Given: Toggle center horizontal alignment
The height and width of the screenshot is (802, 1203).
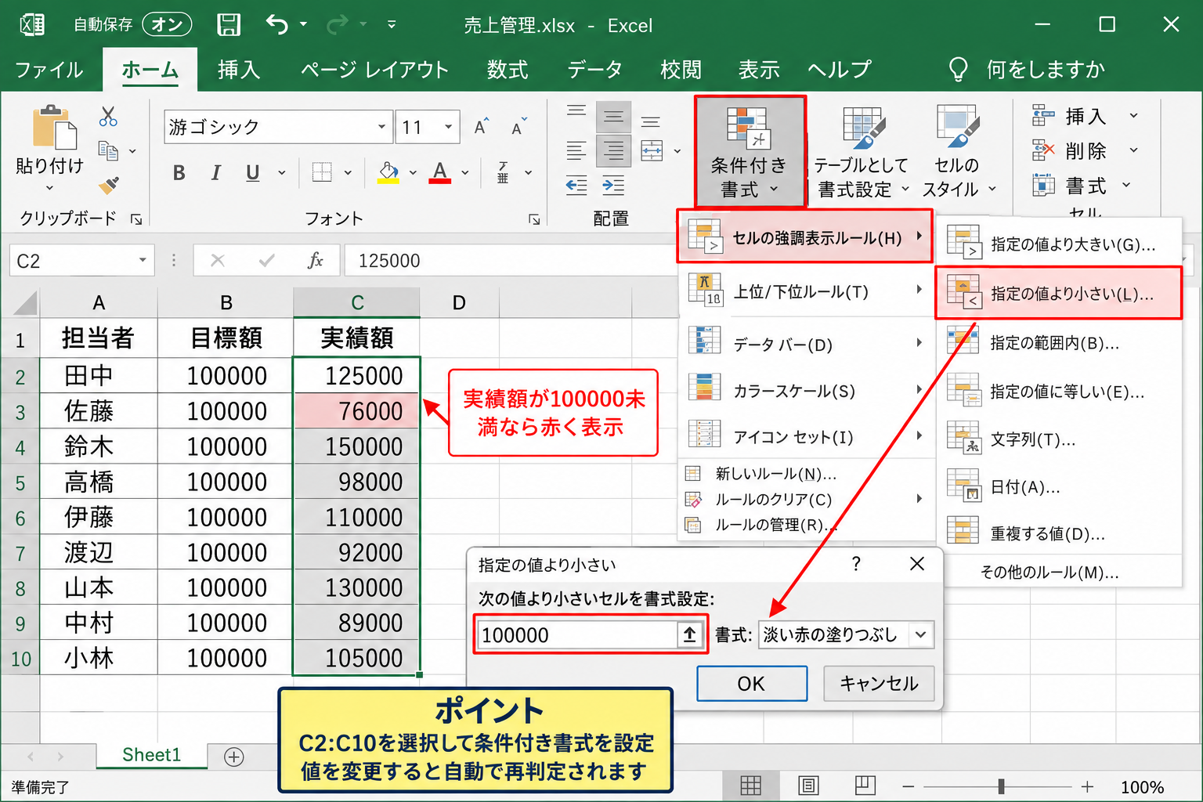Looking at the screenshot, I should click(x=613, y=150).
